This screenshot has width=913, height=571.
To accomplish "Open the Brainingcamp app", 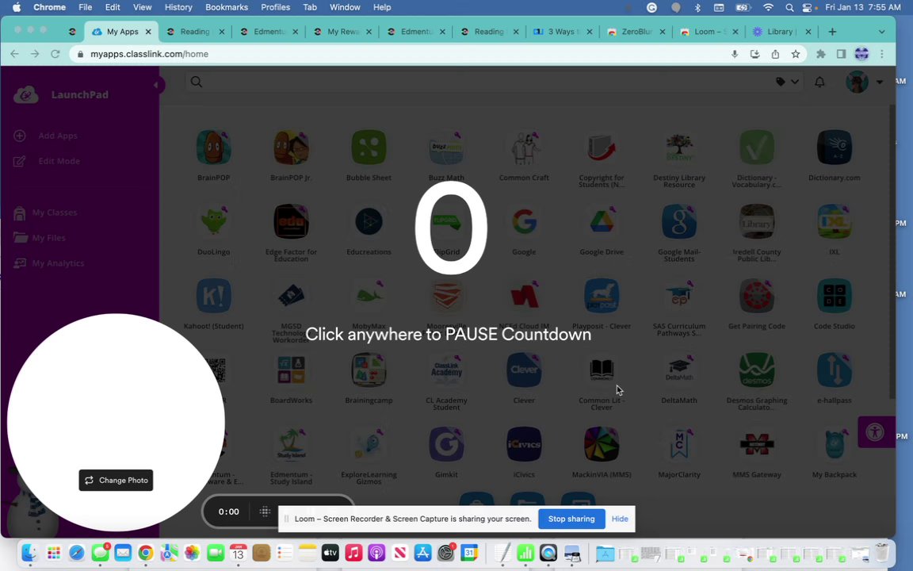I will point(369,370).
